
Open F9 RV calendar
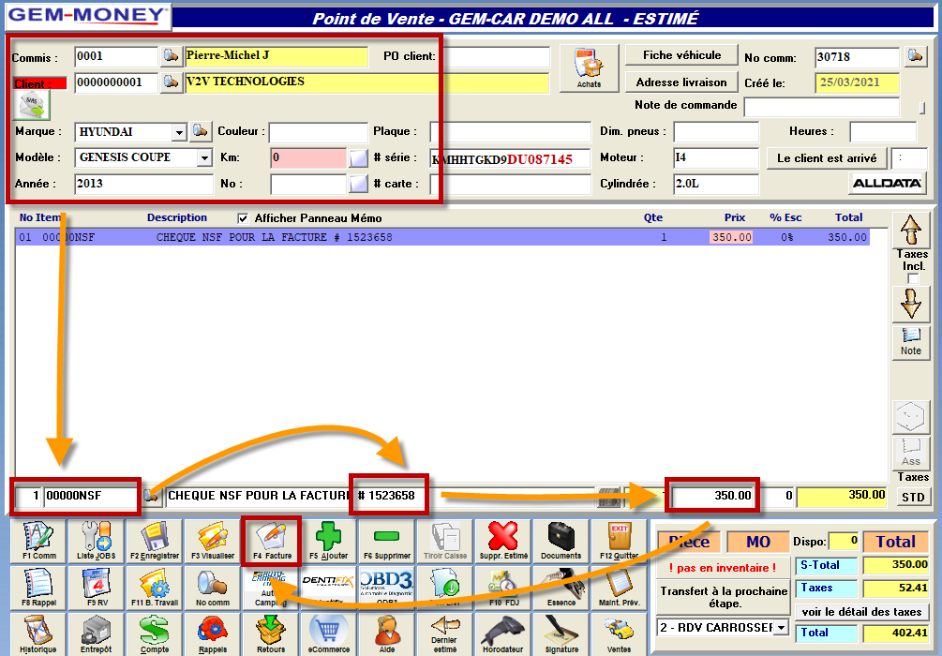click(x=97, y=588)
